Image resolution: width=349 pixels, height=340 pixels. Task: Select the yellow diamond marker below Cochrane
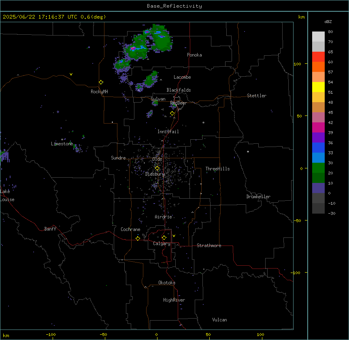coord(138,238)
